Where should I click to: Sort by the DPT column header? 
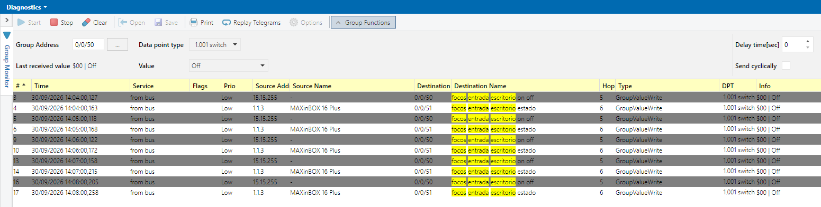[x=738, y=86]
